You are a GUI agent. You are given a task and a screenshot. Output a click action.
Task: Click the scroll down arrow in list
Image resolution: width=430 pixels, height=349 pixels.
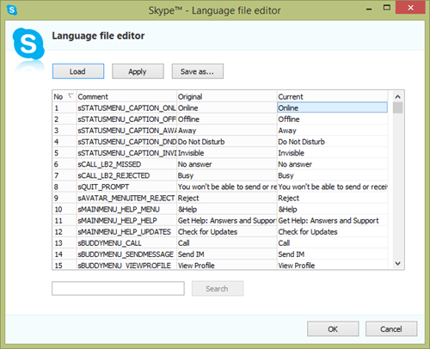(x=397, y=263)
